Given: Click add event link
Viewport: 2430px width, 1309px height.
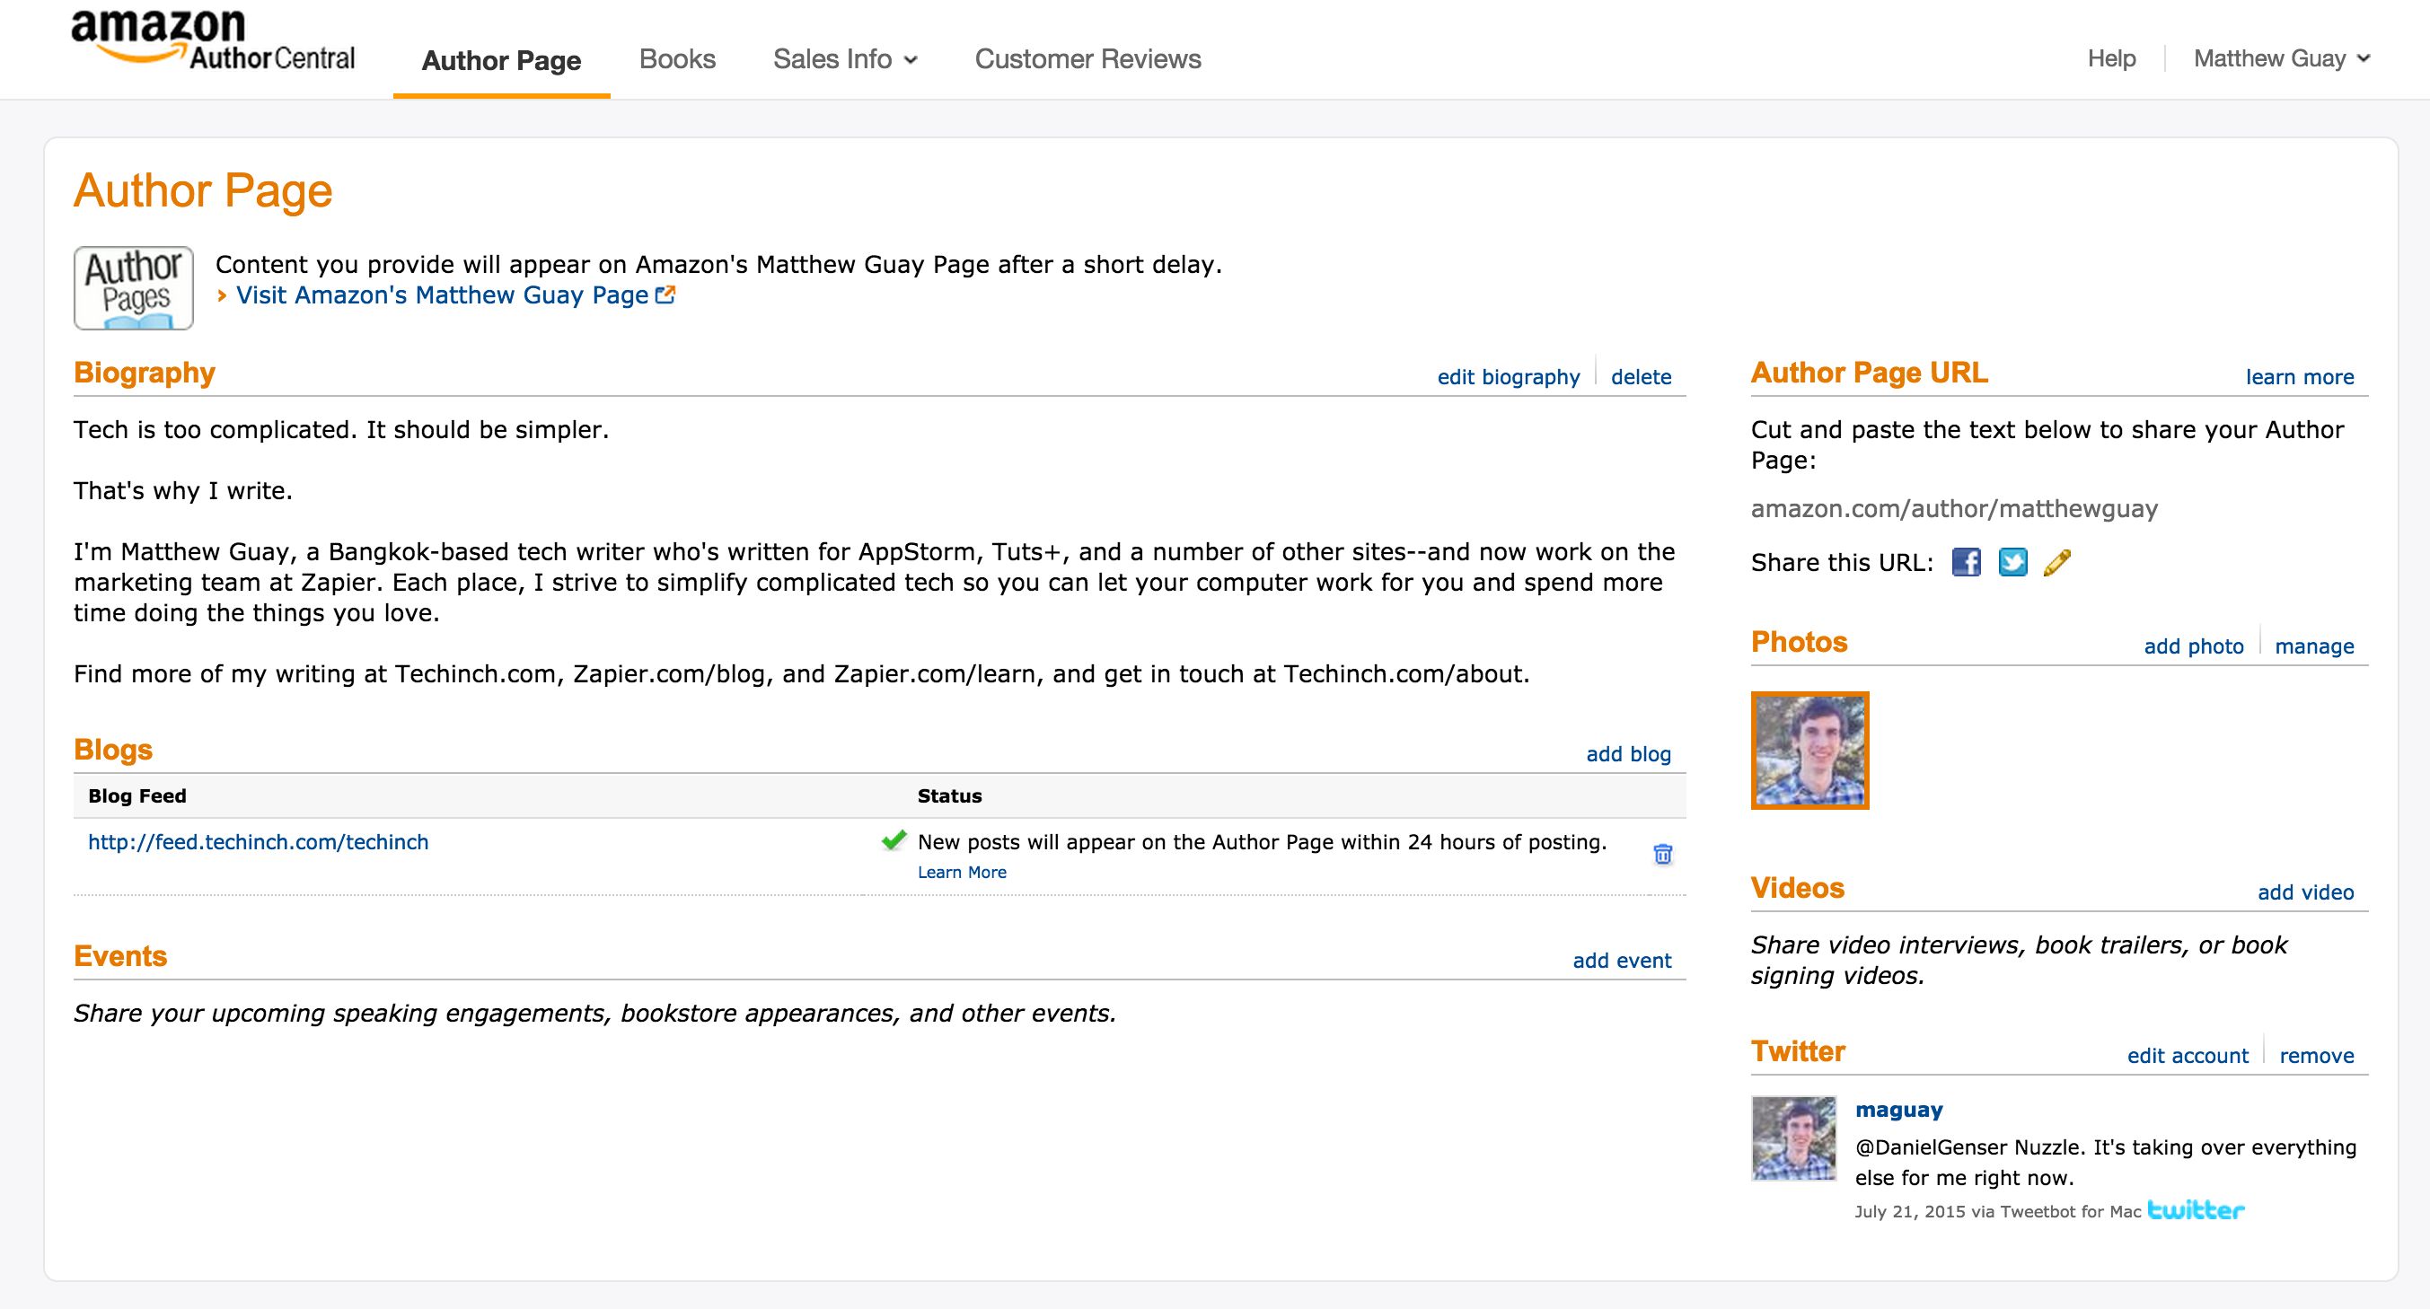Looking at the screenshot, I should (x=1622, y=961).
